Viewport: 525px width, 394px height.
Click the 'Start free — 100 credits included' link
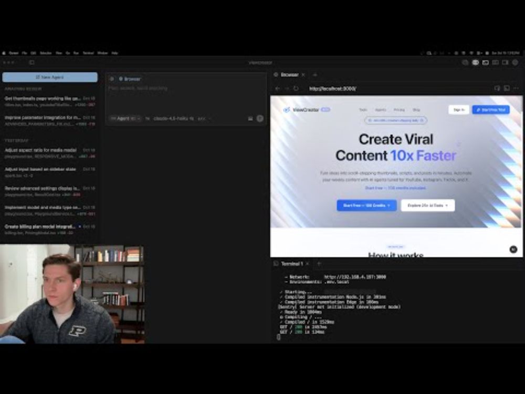(395, 188)
